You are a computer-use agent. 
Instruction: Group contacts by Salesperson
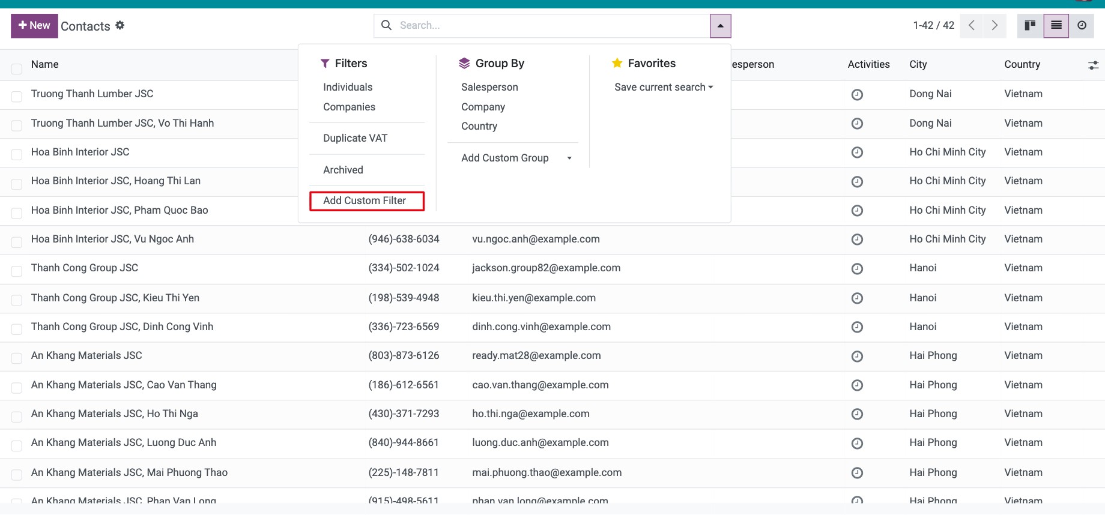coord(489,87)
